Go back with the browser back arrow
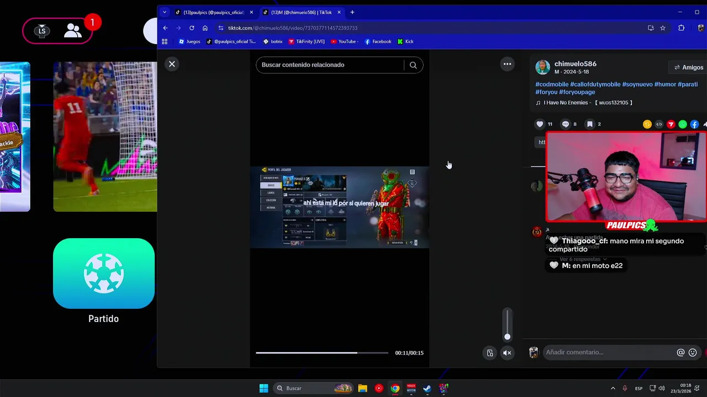Image resolution: width=707 pixels, height=397 pixels. click(x=165, y=28)
